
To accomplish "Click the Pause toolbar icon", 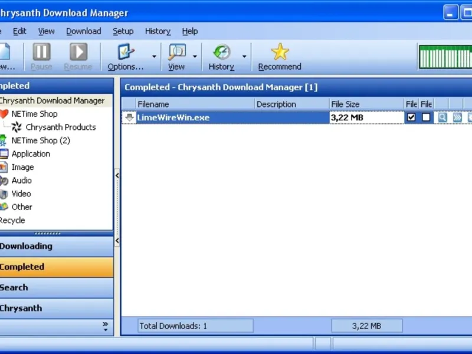I will coord(41,52).
